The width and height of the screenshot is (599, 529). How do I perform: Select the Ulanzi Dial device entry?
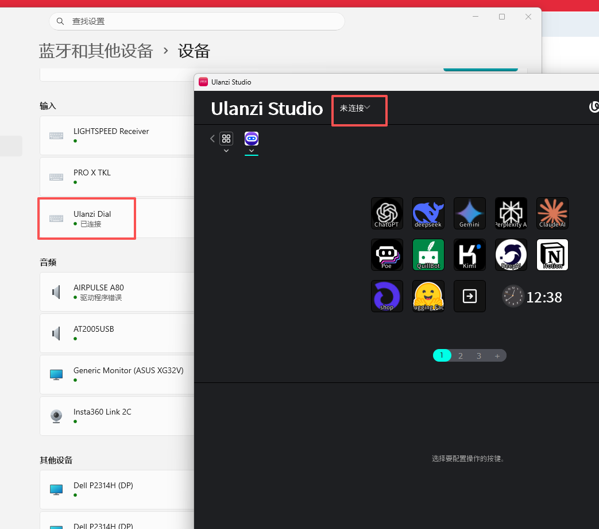pyautogui.click(x=117, y=218)
